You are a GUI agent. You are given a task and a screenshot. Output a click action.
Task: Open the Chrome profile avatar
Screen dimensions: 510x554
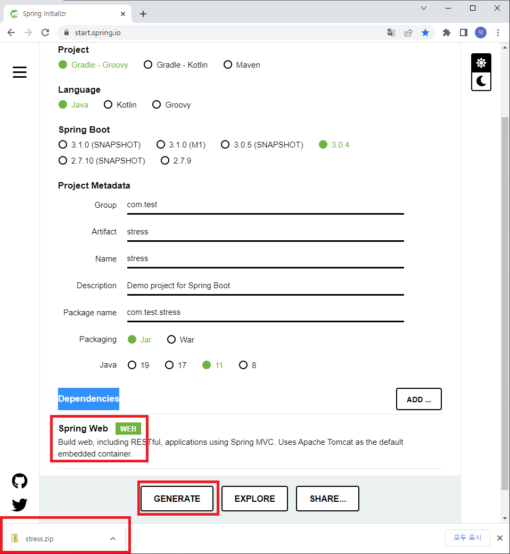(481, 32)
